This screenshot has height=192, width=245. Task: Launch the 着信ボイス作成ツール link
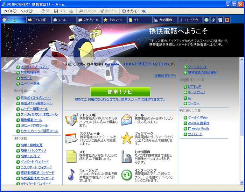[x=36, y=98]
